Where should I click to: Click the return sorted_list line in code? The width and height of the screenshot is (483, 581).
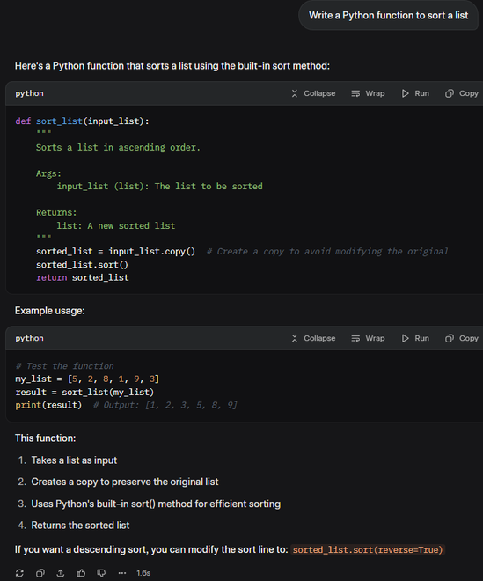(82, 277)
